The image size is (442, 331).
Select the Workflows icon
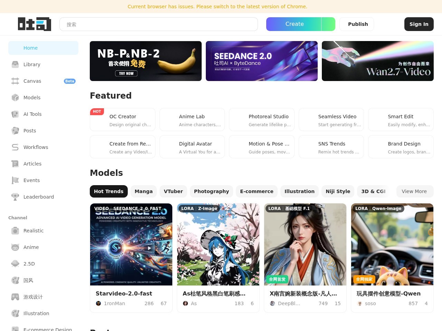pyautogui.click(x=15, y=147)
